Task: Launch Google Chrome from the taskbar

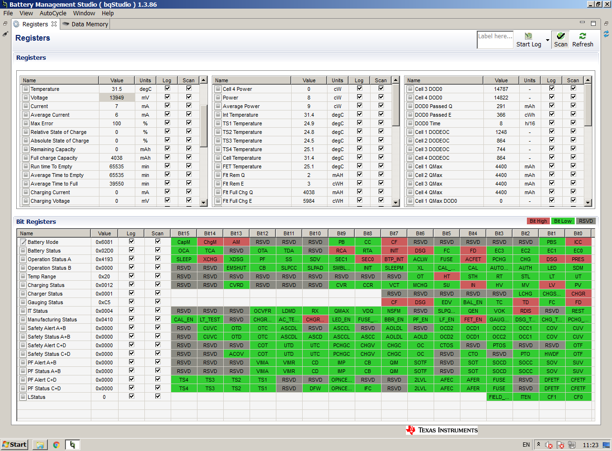Action: point(56,445)
